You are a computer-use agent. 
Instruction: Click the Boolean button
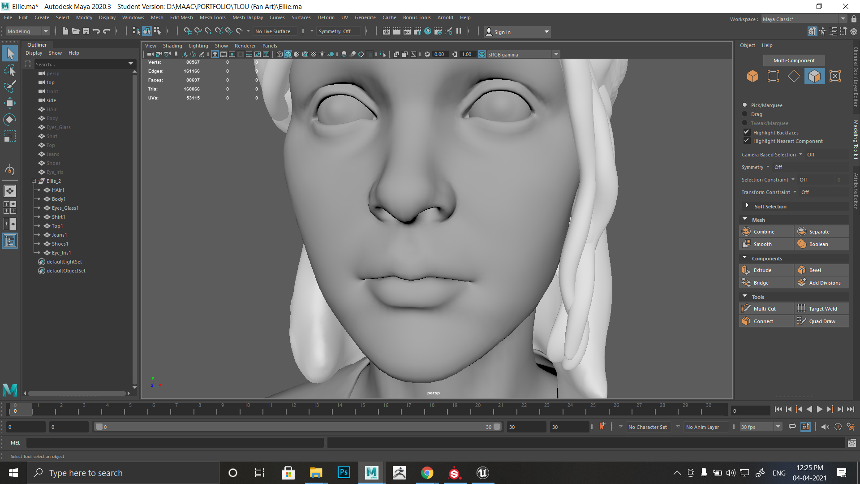pyautogui.click(x=822, y=244)
